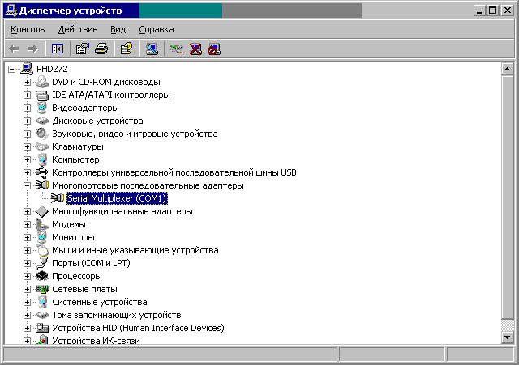519x365 pixels.
Task: Click the Сетевые платы card icon
Action: click(42, 289)
